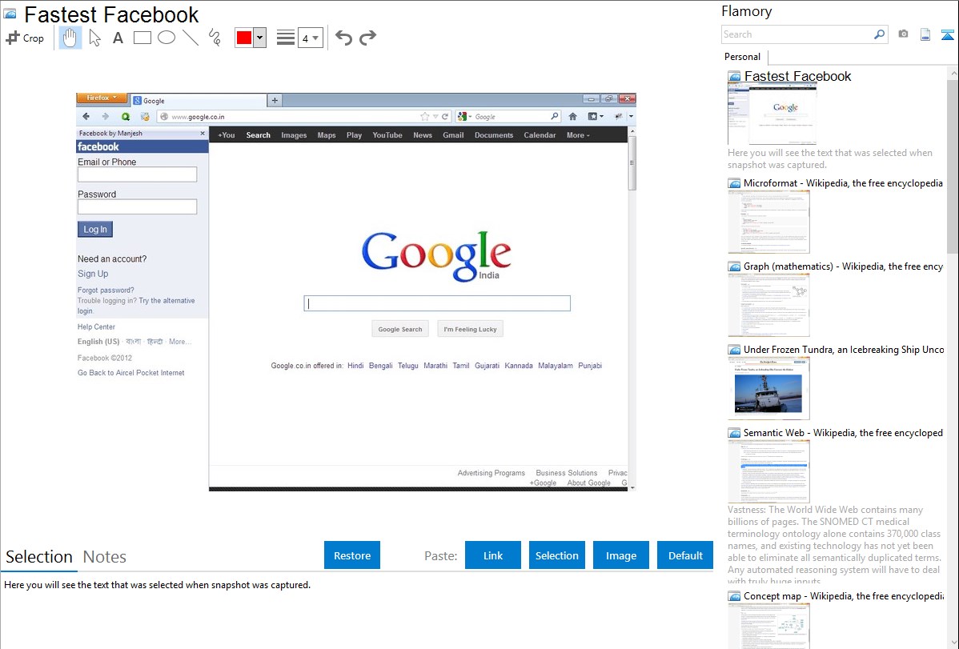959x649 pixels.
Task: Open the Graph (mathematics) snapshot thumbnail
Action: [x=768, y=305]
